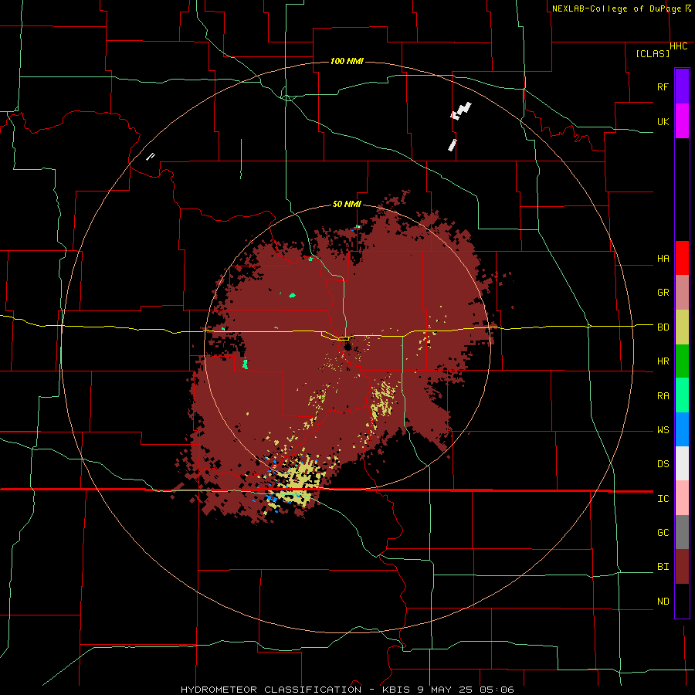Click the RA legend label
The height and width of the screenshot is (695, 695).
(x=663, y=396)
